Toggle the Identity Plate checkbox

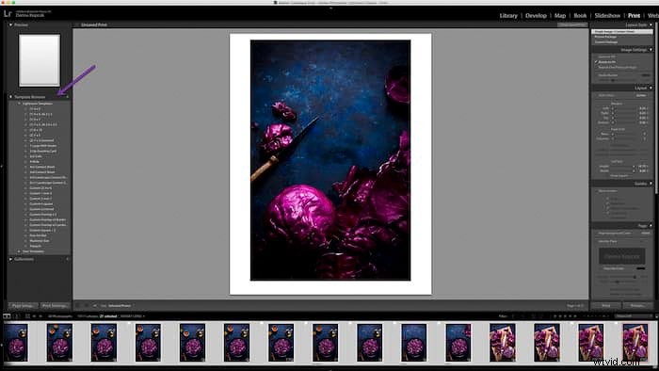[x=596, y=241]
